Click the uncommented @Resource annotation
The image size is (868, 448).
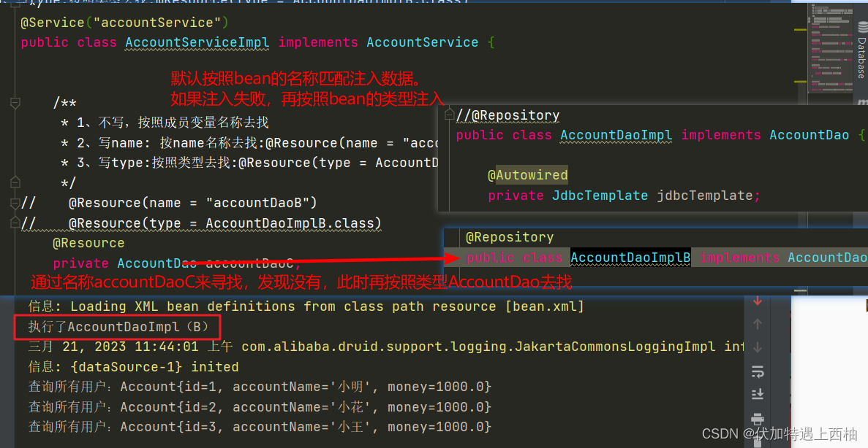click(88, 243)
